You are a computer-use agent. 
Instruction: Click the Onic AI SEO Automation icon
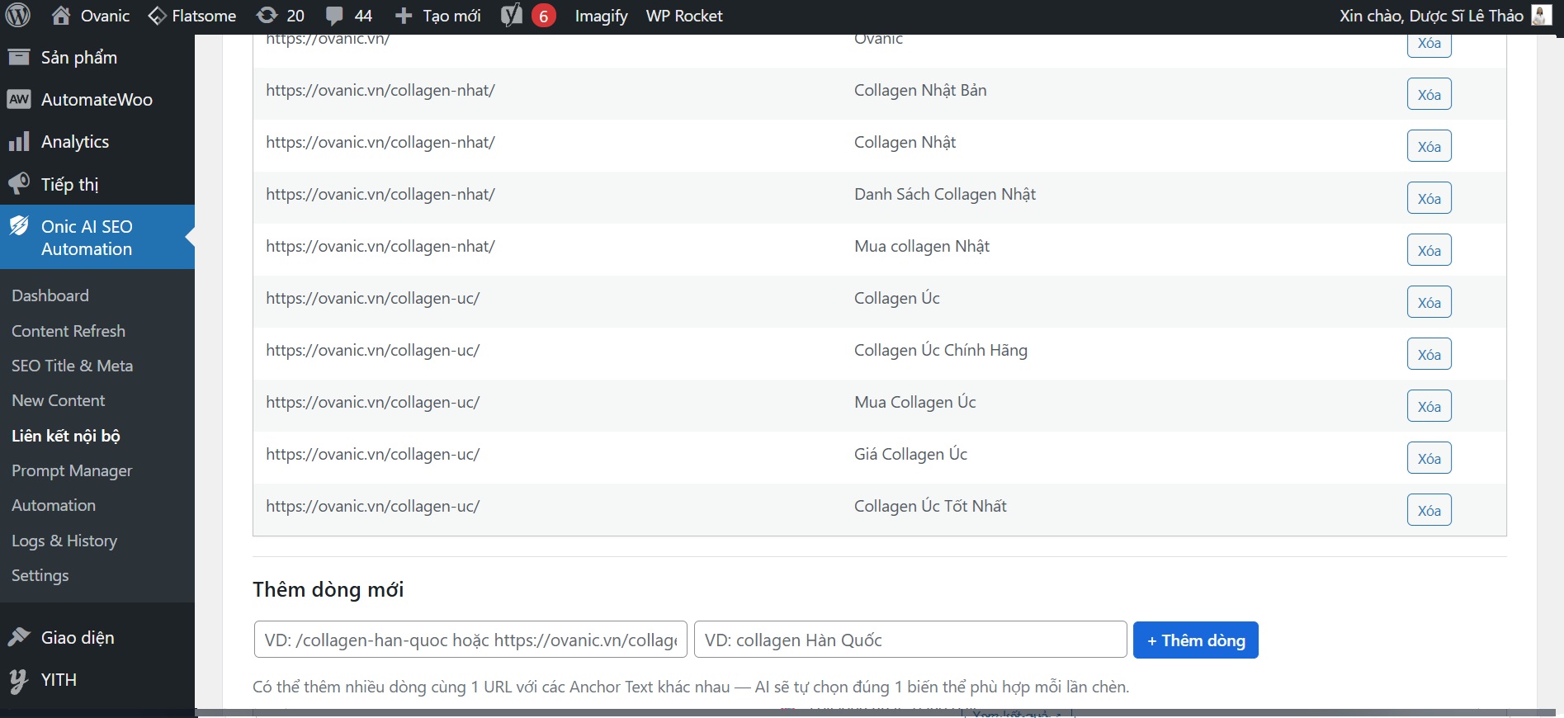pos(19,226)
